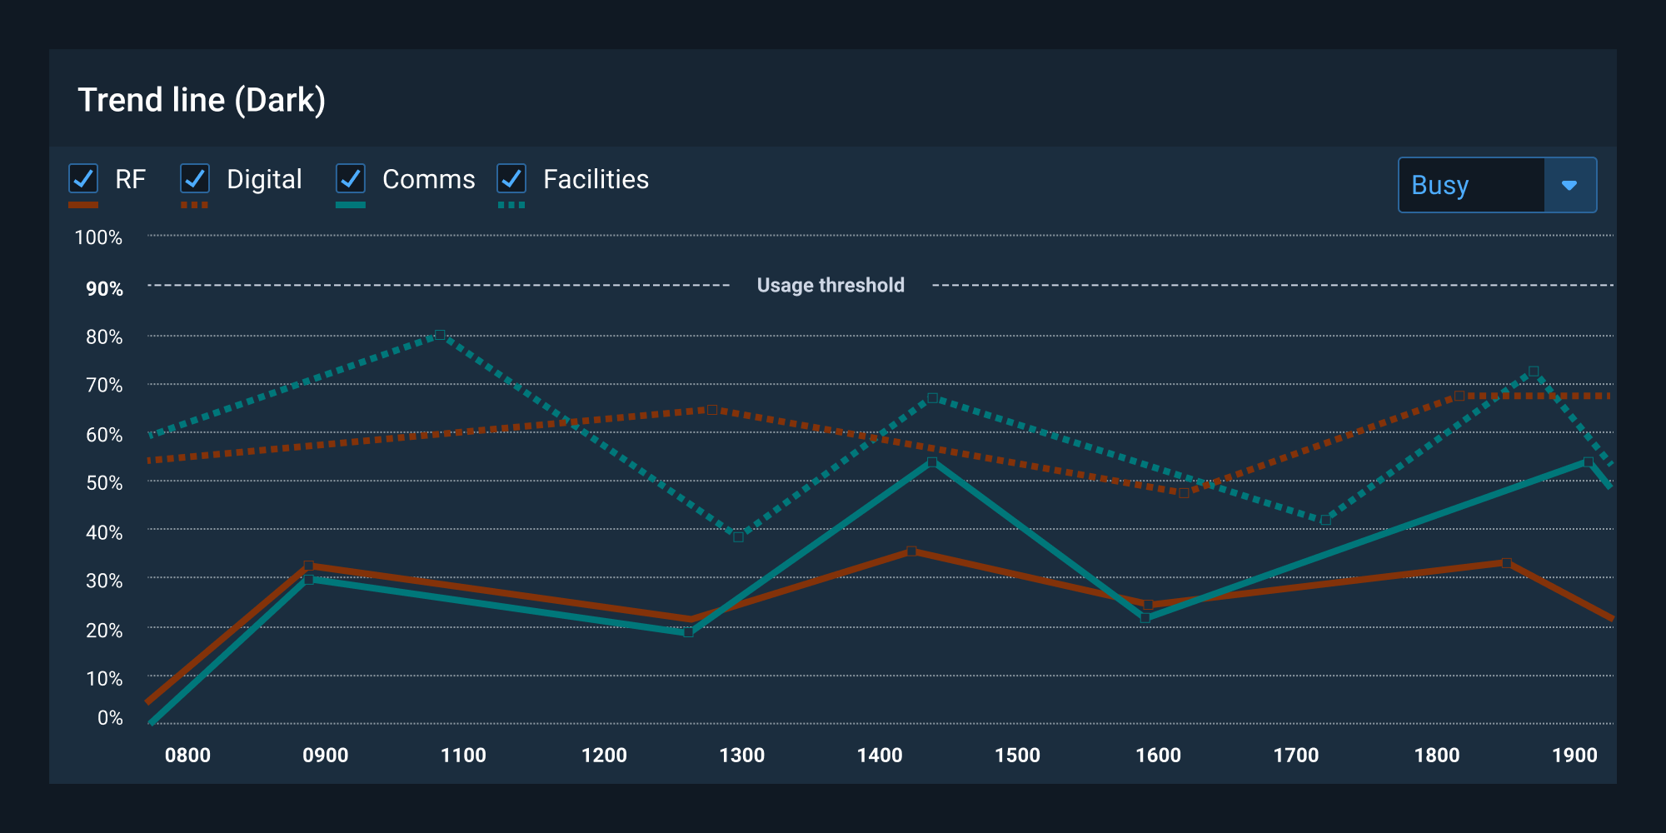Select the RF data point near 0900
Image resolution: width=1666 pixels, height=833 pixels.
[309, 566]
